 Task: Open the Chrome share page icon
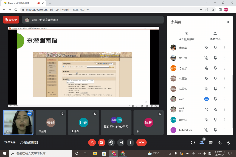[207, 10]
